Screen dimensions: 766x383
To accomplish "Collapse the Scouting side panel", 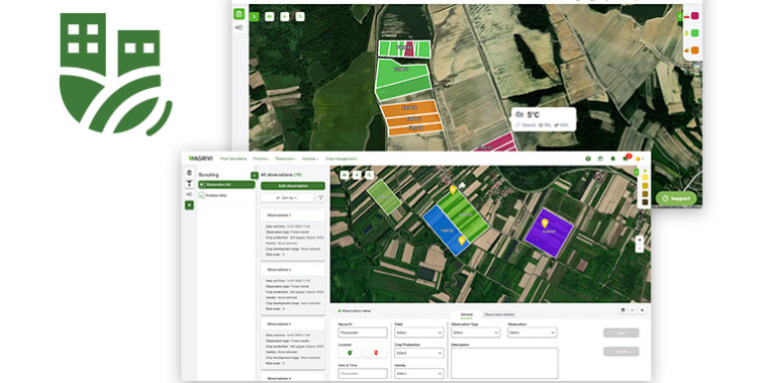I will tap(254, 175).
